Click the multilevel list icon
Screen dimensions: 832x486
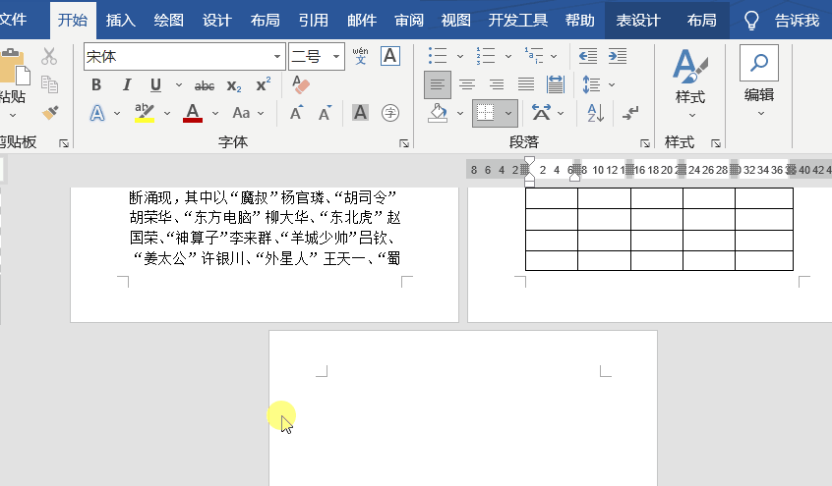534,56
